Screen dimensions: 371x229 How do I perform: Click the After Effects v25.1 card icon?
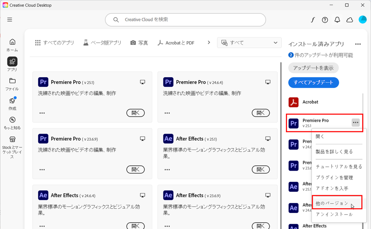168,139
